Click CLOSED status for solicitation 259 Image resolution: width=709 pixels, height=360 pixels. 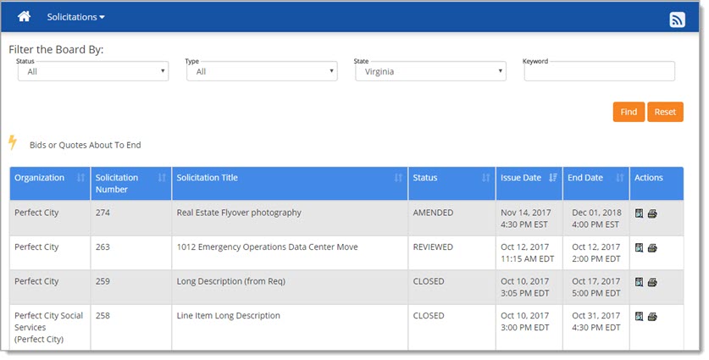click(429, 281)
